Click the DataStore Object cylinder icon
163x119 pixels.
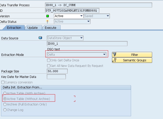click(x=40, y=38)
